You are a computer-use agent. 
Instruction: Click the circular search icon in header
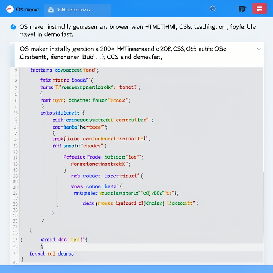click(x=213, y=9)
